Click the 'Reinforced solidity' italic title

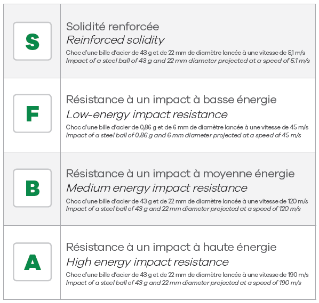[115, 40]
